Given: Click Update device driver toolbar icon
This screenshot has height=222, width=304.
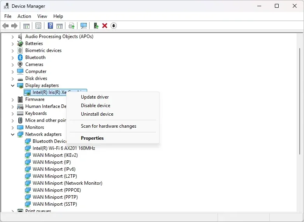Looking at the screenshot, I should [72, 26].
